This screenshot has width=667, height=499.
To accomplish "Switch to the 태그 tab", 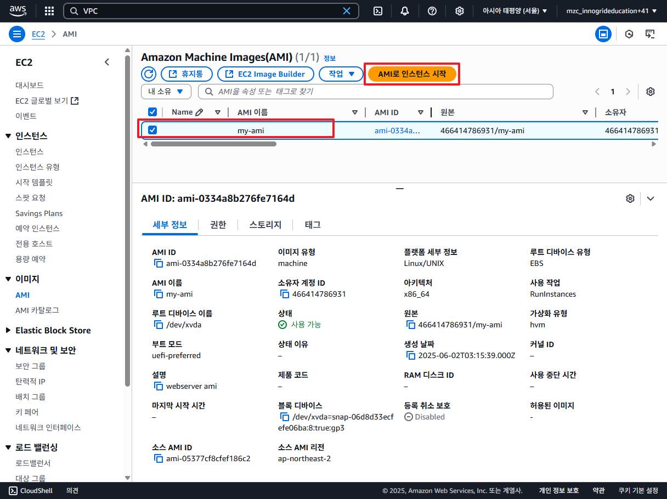I will pyautogui.click(x=313, y=225).
